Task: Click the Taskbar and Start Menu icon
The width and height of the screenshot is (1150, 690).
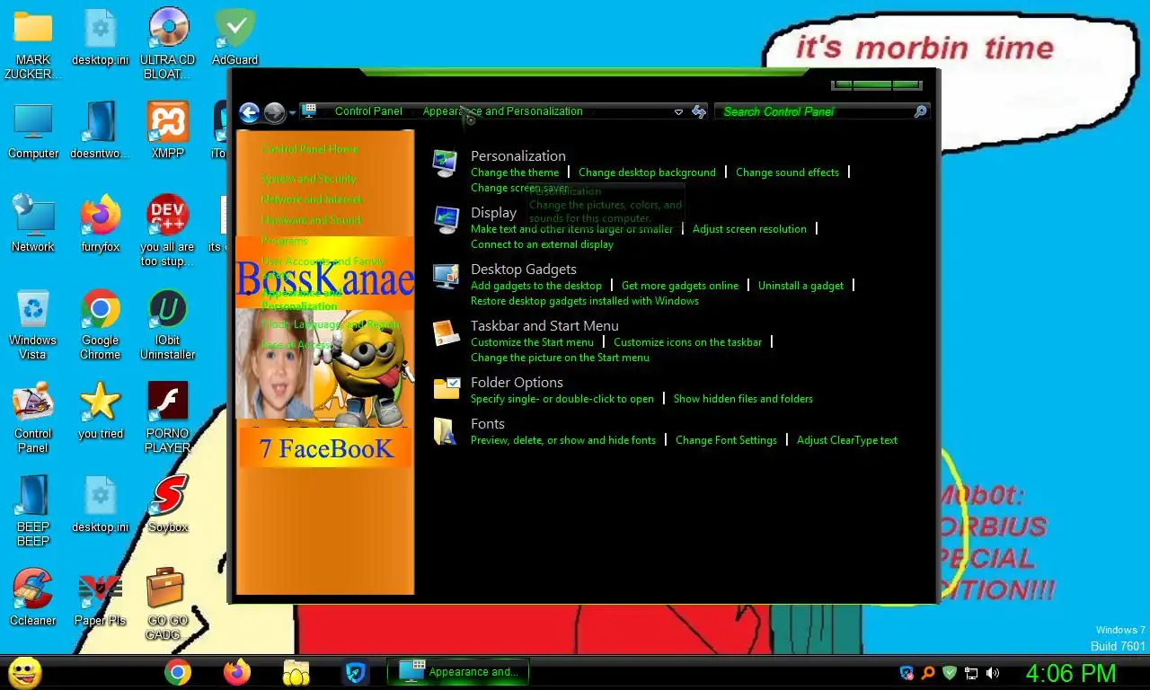Action: pos(446,332)
